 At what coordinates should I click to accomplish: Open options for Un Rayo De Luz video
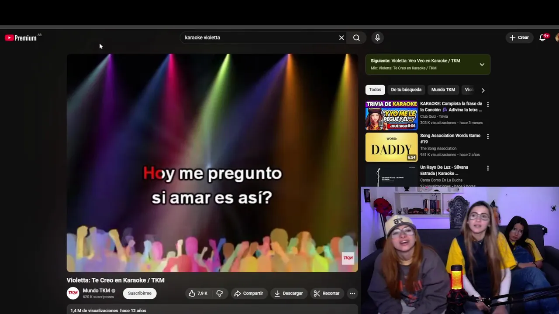pyautogui.click(x=488, y=168)
